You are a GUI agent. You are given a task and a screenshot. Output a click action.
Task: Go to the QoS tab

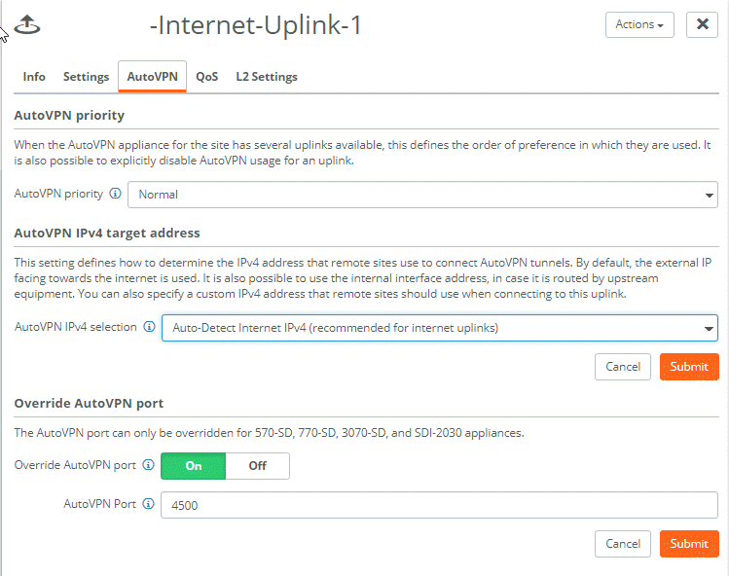[x=207, y=77]
